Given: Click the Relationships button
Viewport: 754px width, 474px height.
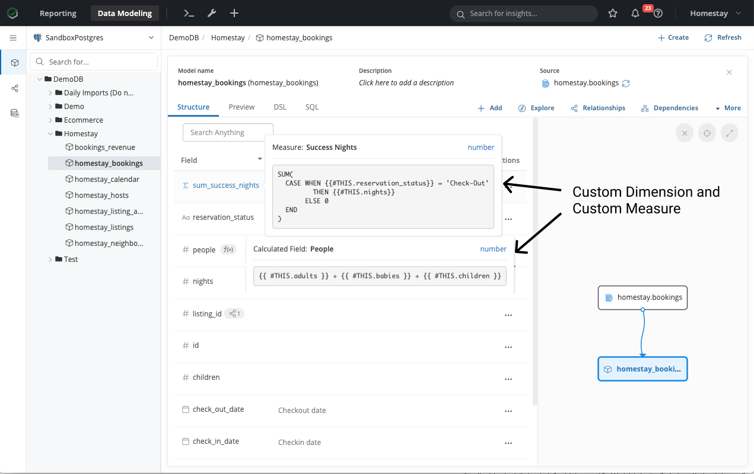Looking at the screenshot, I should click(x=598, y=108).
